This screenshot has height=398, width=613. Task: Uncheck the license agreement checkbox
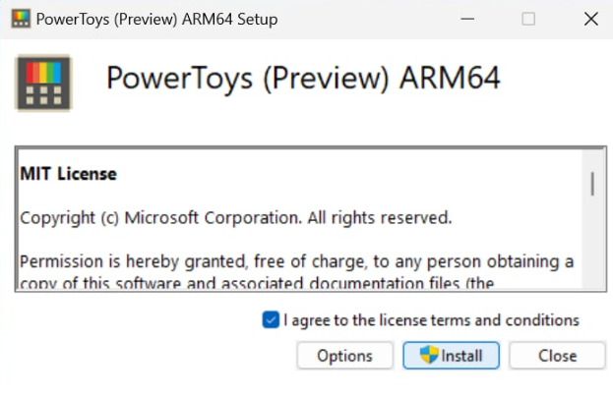click(271, 320)
